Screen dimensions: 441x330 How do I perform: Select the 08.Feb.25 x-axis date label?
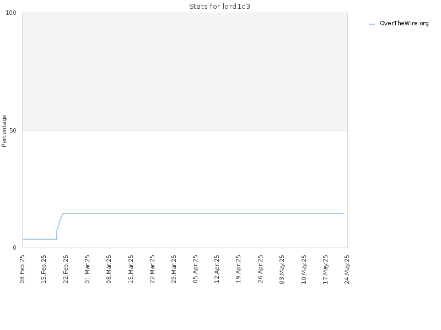22,269
